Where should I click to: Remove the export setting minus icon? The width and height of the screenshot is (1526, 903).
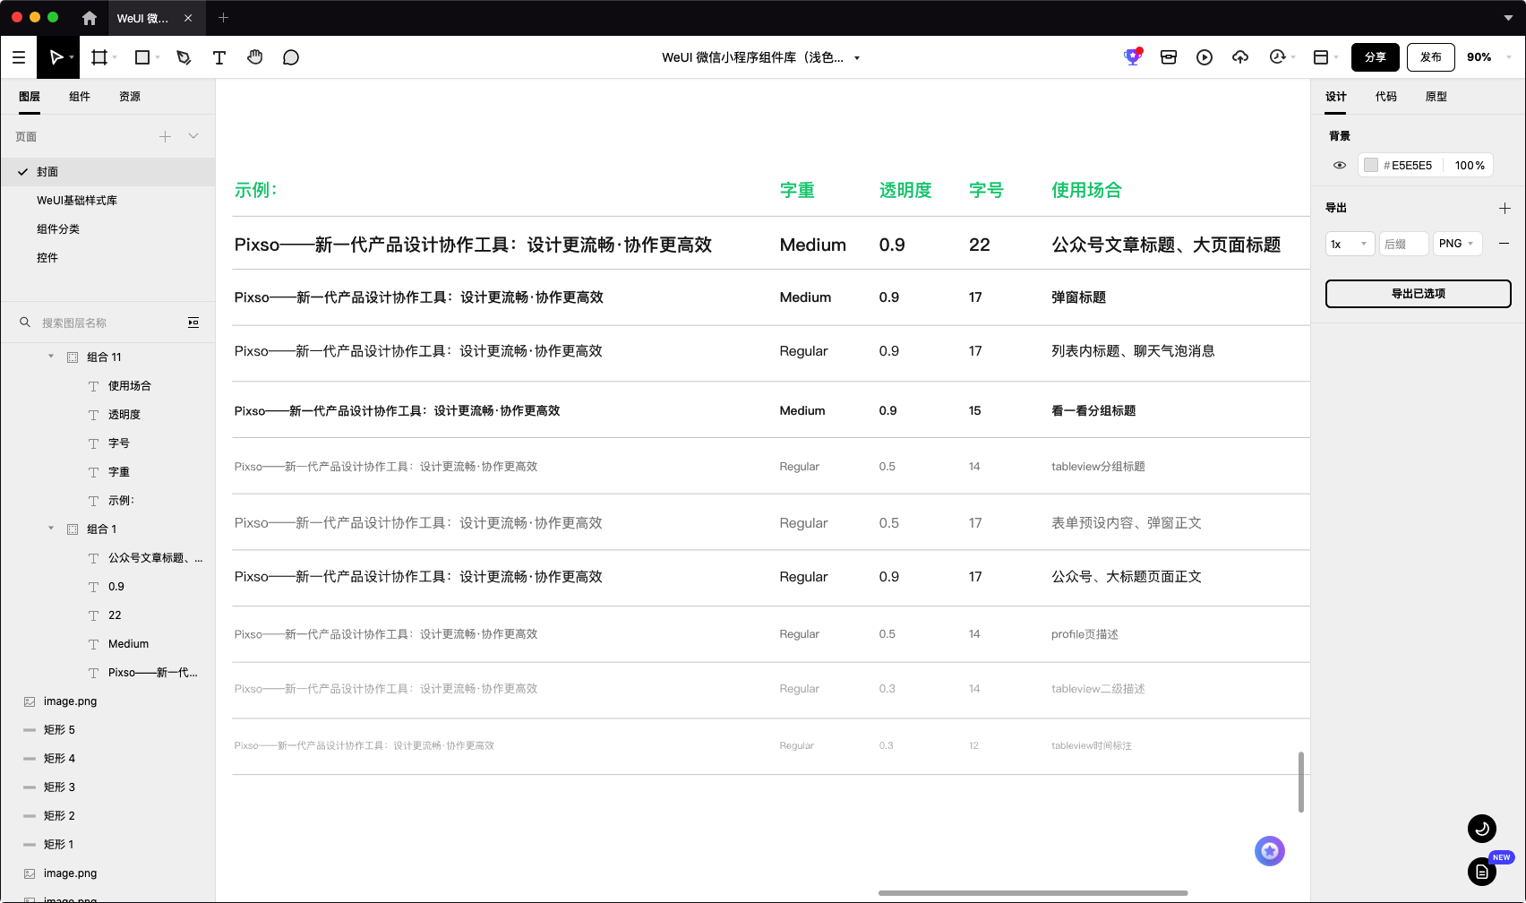1505,244
